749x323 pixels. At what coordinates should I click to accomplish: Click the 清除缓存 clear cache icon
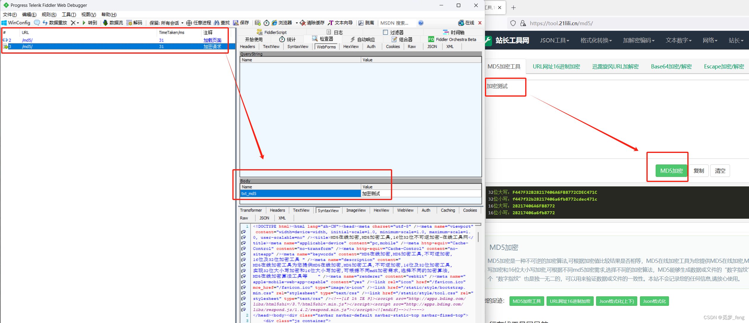coord(312,23)
